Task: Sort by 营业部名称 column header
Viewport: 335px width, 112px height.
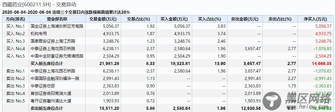Action: pyautogui.click(x=57, y=19)
